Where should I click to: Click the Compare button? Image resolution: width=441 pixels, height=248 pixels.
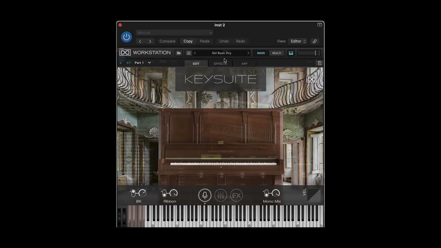coord(167,41)
